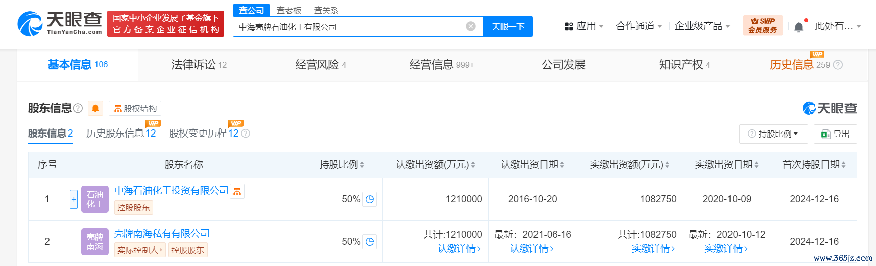This screenshot has height=266, width=876.
Task: Click the 2020-10-09 date cell
Action: tap(726, 199)
